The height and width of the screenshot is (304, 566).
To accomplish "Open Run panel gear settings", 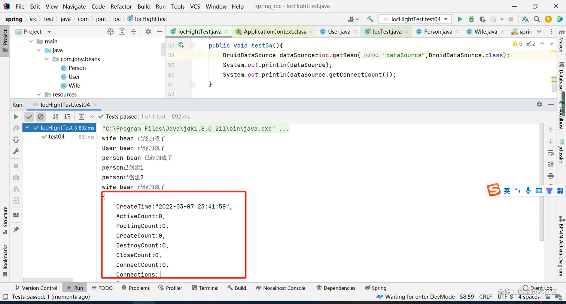I will point(539,104).
